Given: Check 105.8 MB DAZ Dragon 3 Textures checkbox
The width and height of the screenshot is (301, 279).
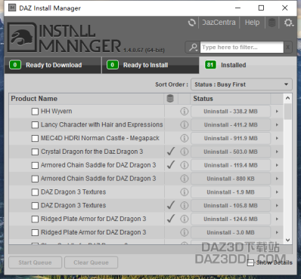Looking at the screenshot, I should tap(35, 206).
